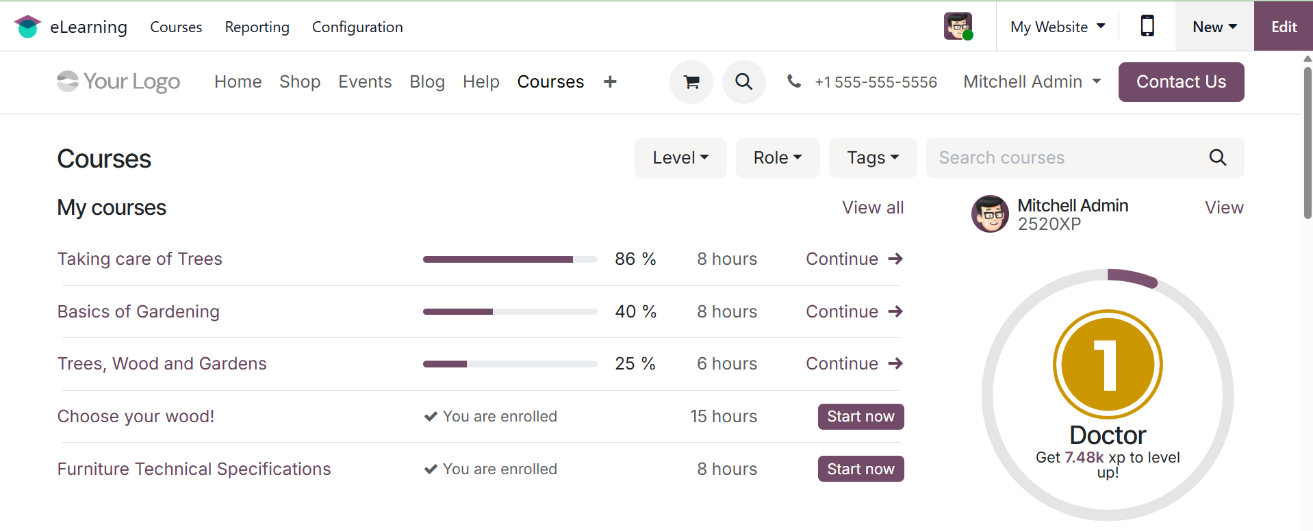
Task: Switch to mobile preview phone icon
Action: point(1147,27)
